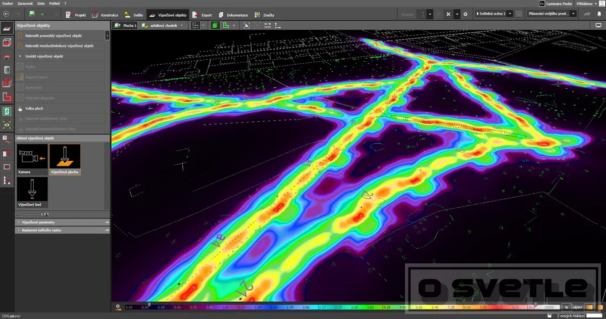Open calculation settings gear

click(466, 14)
